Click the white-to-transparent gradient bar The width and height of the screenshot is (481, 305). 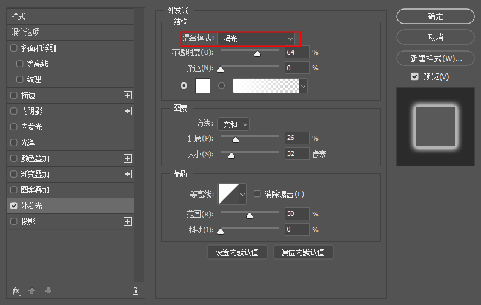pyautogui.click(x=266, y=86)
